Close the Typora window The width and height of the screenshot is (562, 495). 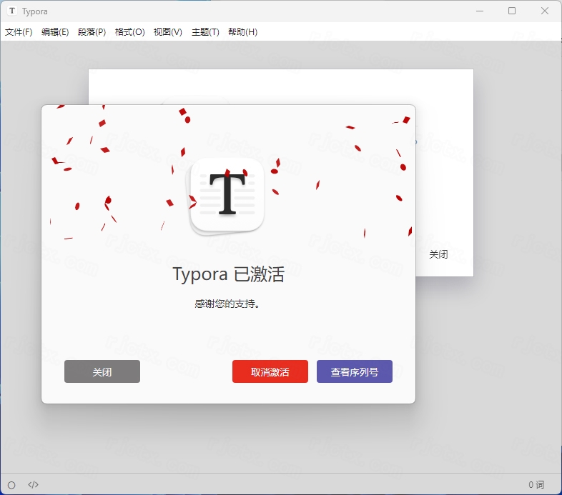(x=544, y=11)
